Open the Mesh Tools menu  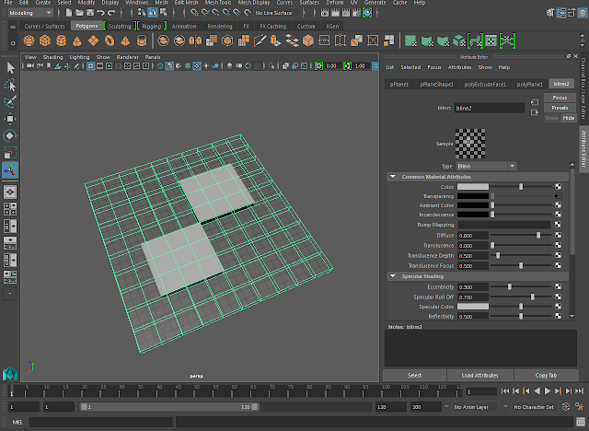pyautogui.click(x=218, y=3)
